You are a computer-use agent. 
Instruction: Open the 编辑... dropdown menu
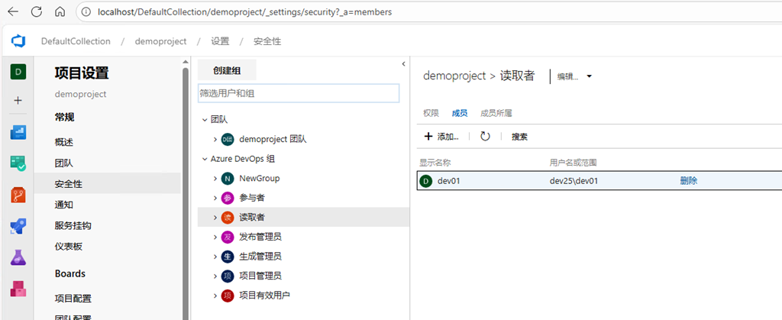click(x=574, y=76)
